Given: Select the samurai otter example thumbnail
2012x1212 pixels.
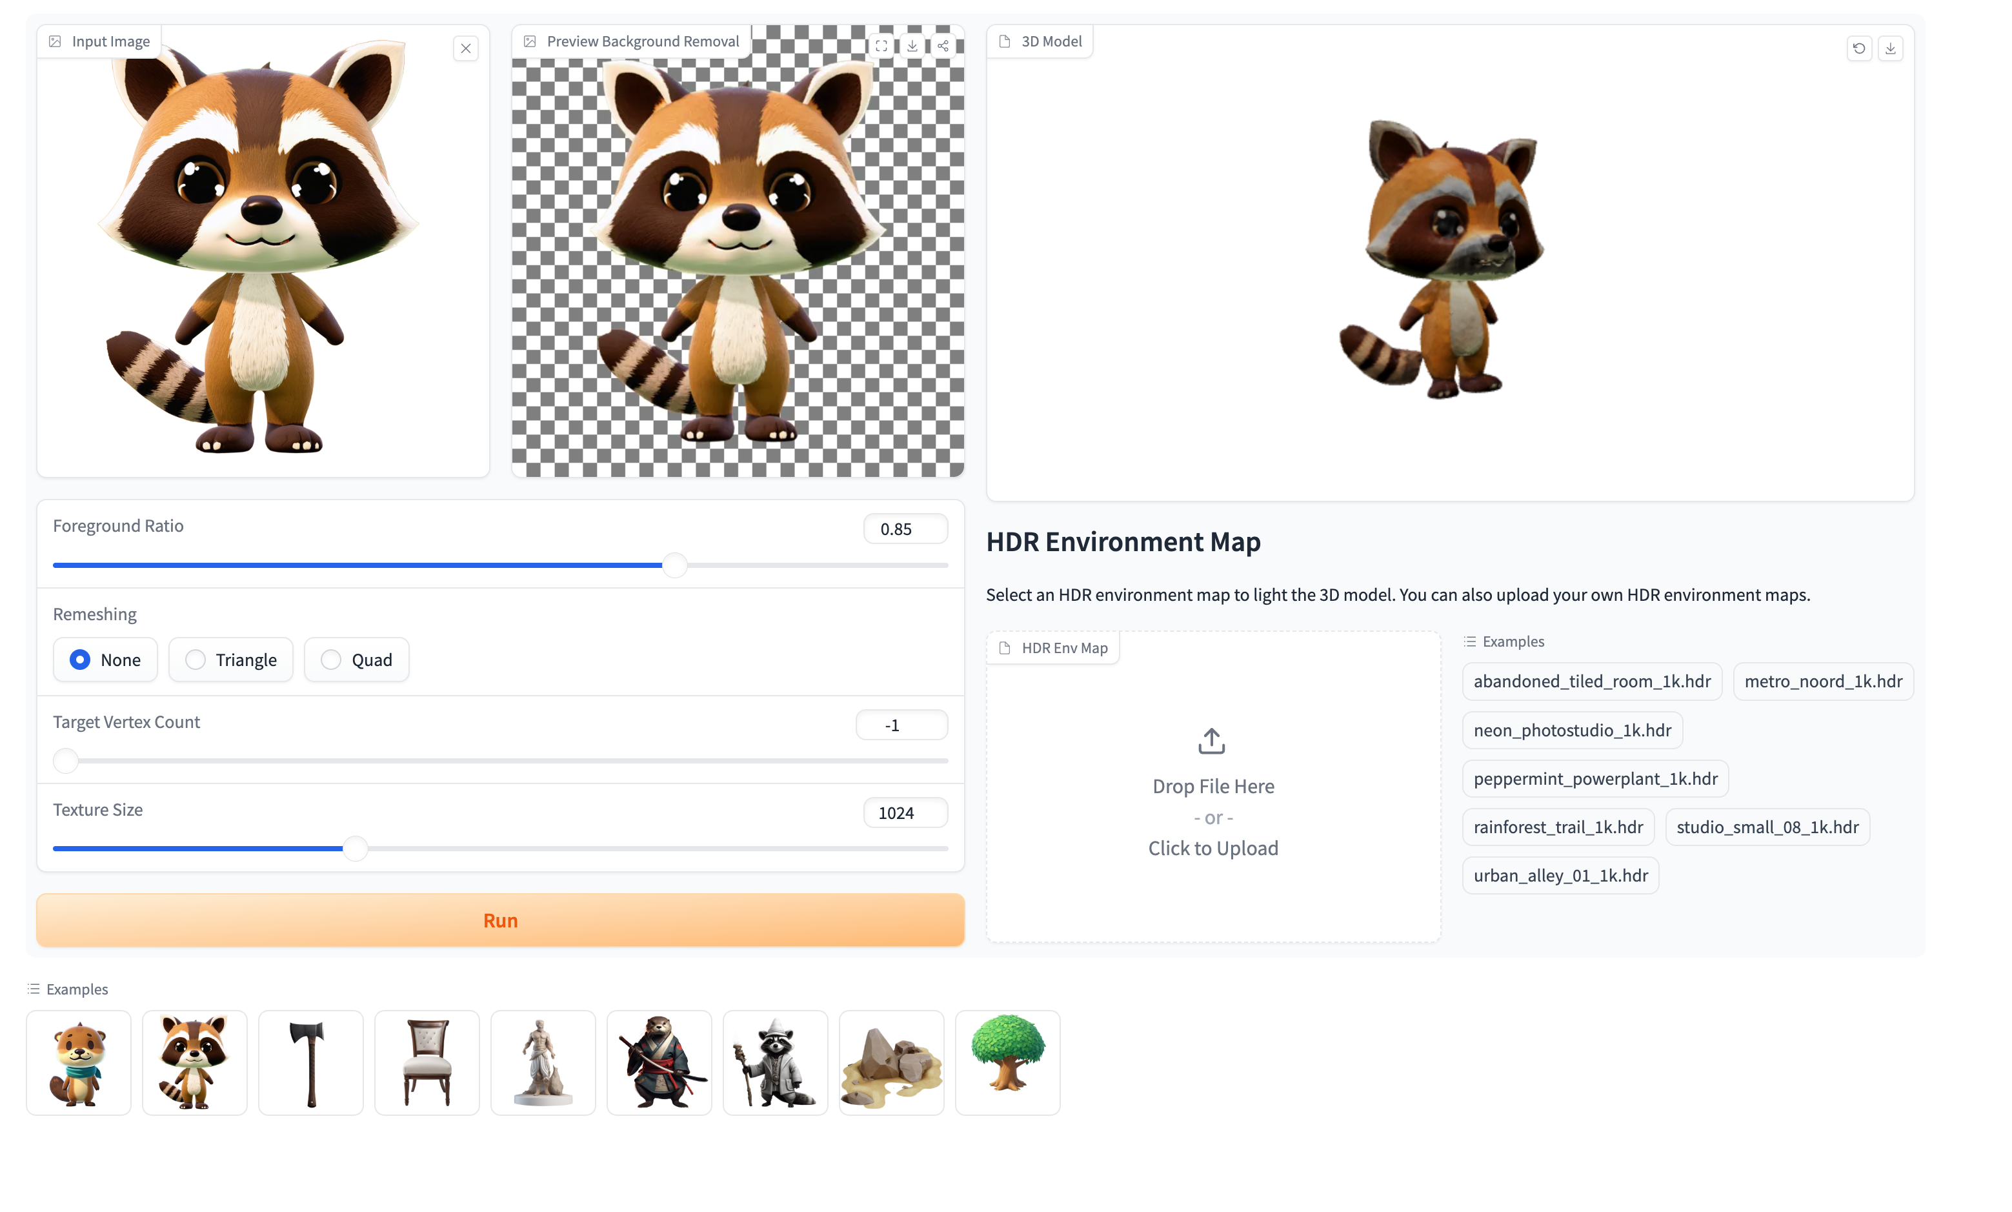Looking at the screenshot, I should (659, 1062).
